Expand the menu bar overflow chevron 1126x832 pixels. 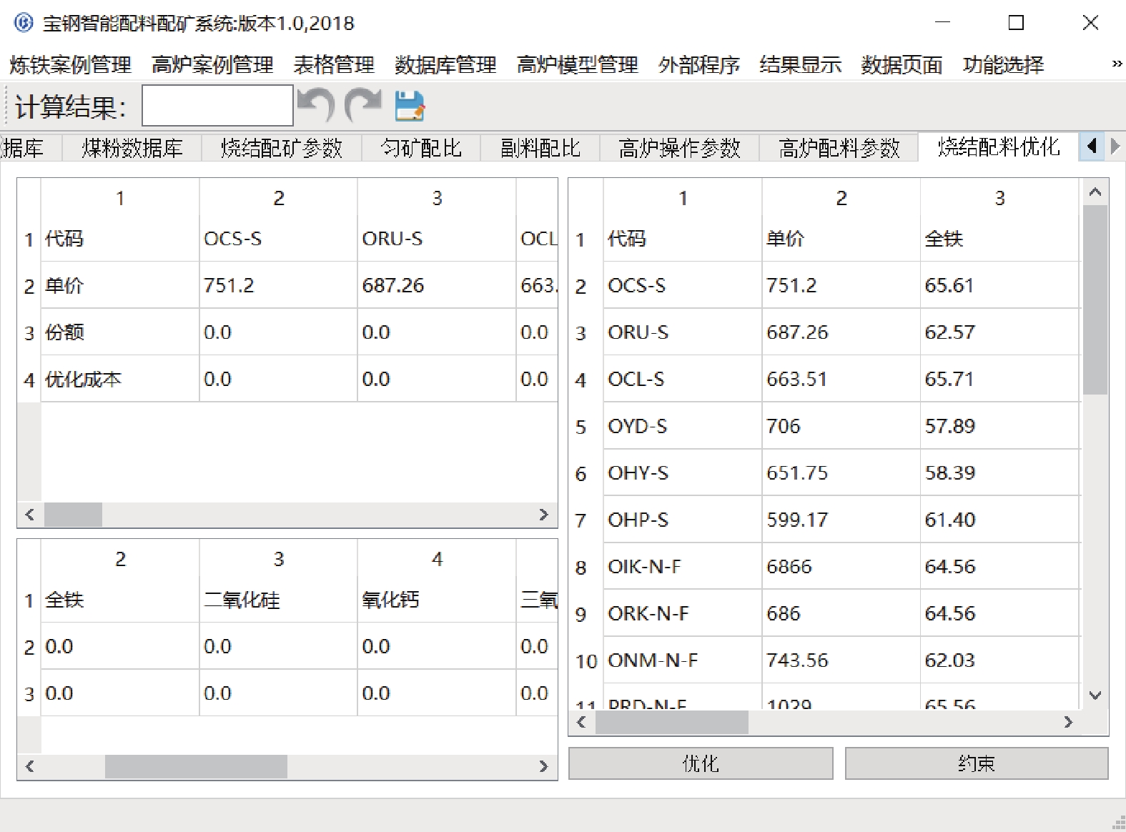[1116, 64]
